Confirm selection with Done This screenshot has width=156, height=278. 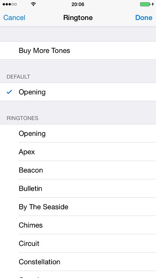143,17
